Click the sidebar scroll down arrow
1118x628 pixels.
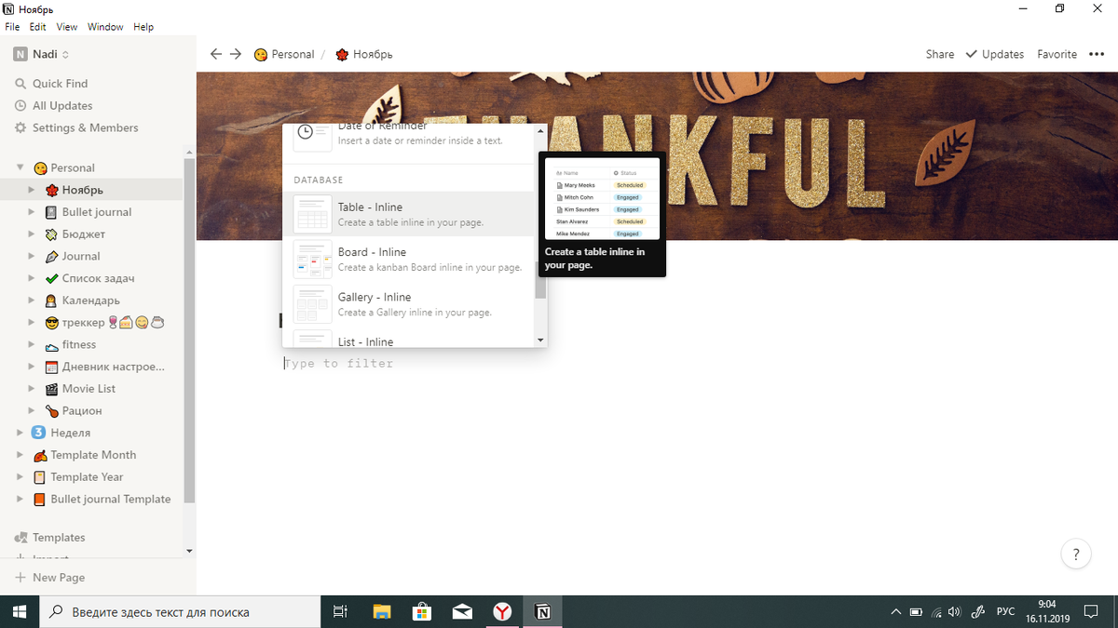[189, 551]
